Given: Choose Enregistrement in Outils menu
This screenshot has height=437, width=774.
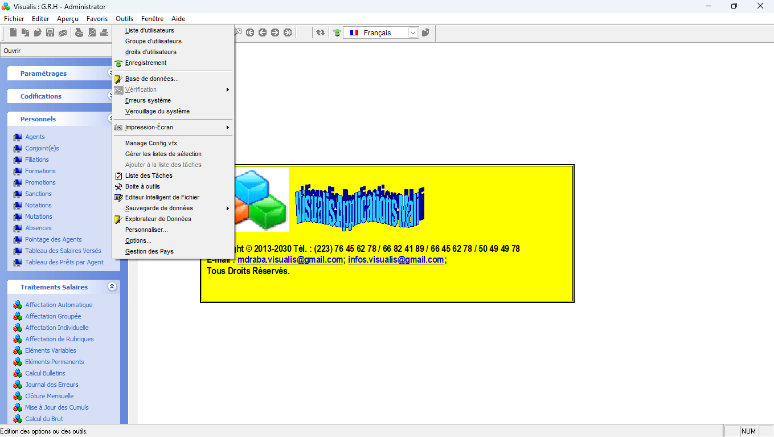Looking at the screenshot, I should click(x=173, y=63).
